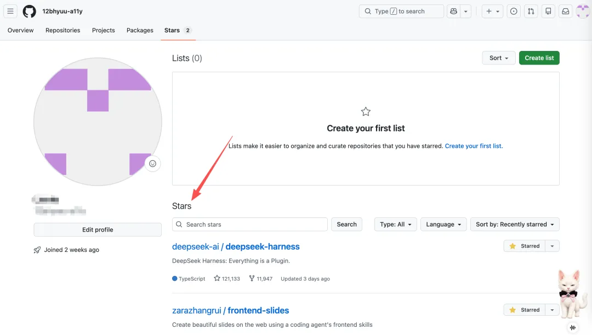The width and height of the screenshot is (592, 335).
Task: Unstar frontend-slides with Starred button
Action: [x=525, y=310]
